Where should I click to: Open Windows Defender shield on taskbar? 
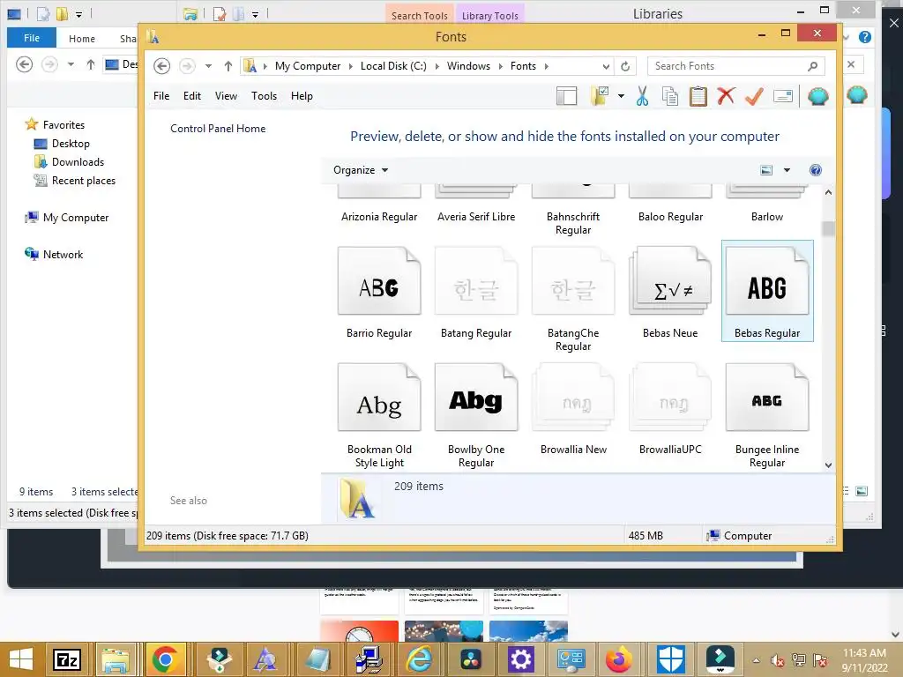pyautogui.click(x=670, y=659)
